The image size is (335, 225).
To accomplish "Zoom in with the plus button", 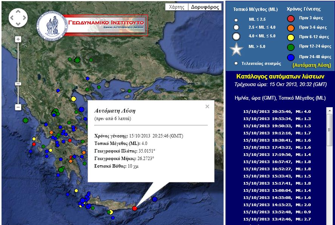I will tap(18, 39).
